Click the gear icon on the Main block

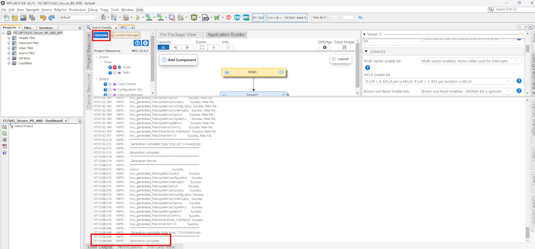281,72
